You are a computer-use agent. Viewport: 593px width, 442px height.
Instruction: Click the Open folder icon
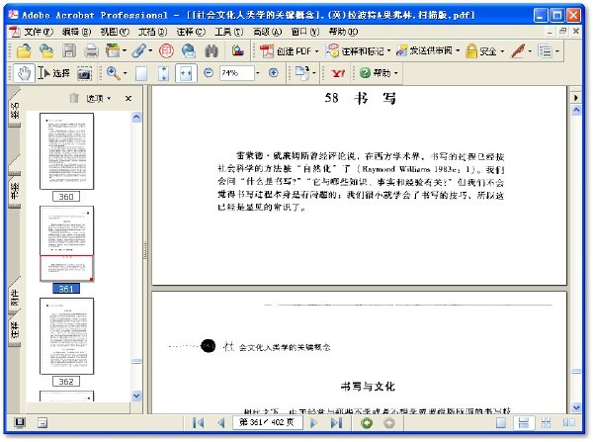click(x=24, y=50)
